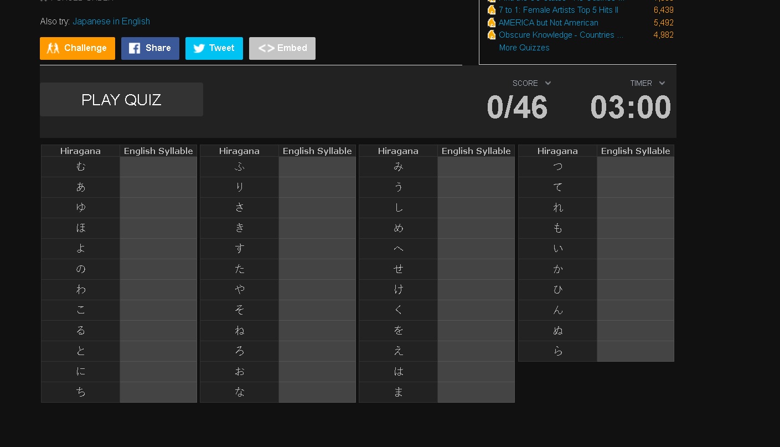Click the badge icon beside "AMERICA but Not American"
The image size is (780, 447).
pos(492,22)
